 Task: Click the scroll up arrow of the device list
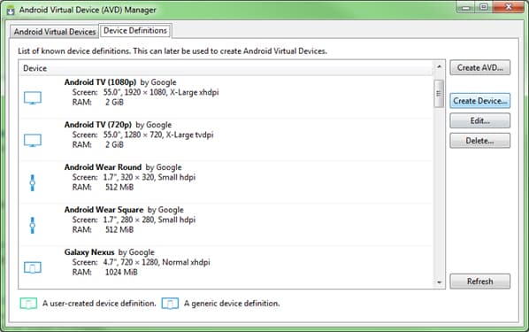coord(439,66)
